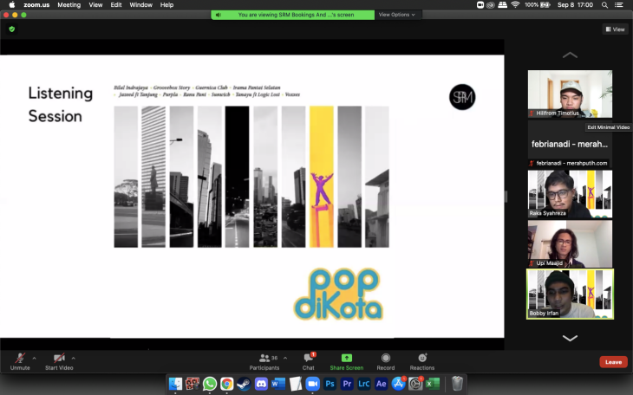
Task: Open Spotlight search in the menu bar
Action: click(x=604, y=5)
